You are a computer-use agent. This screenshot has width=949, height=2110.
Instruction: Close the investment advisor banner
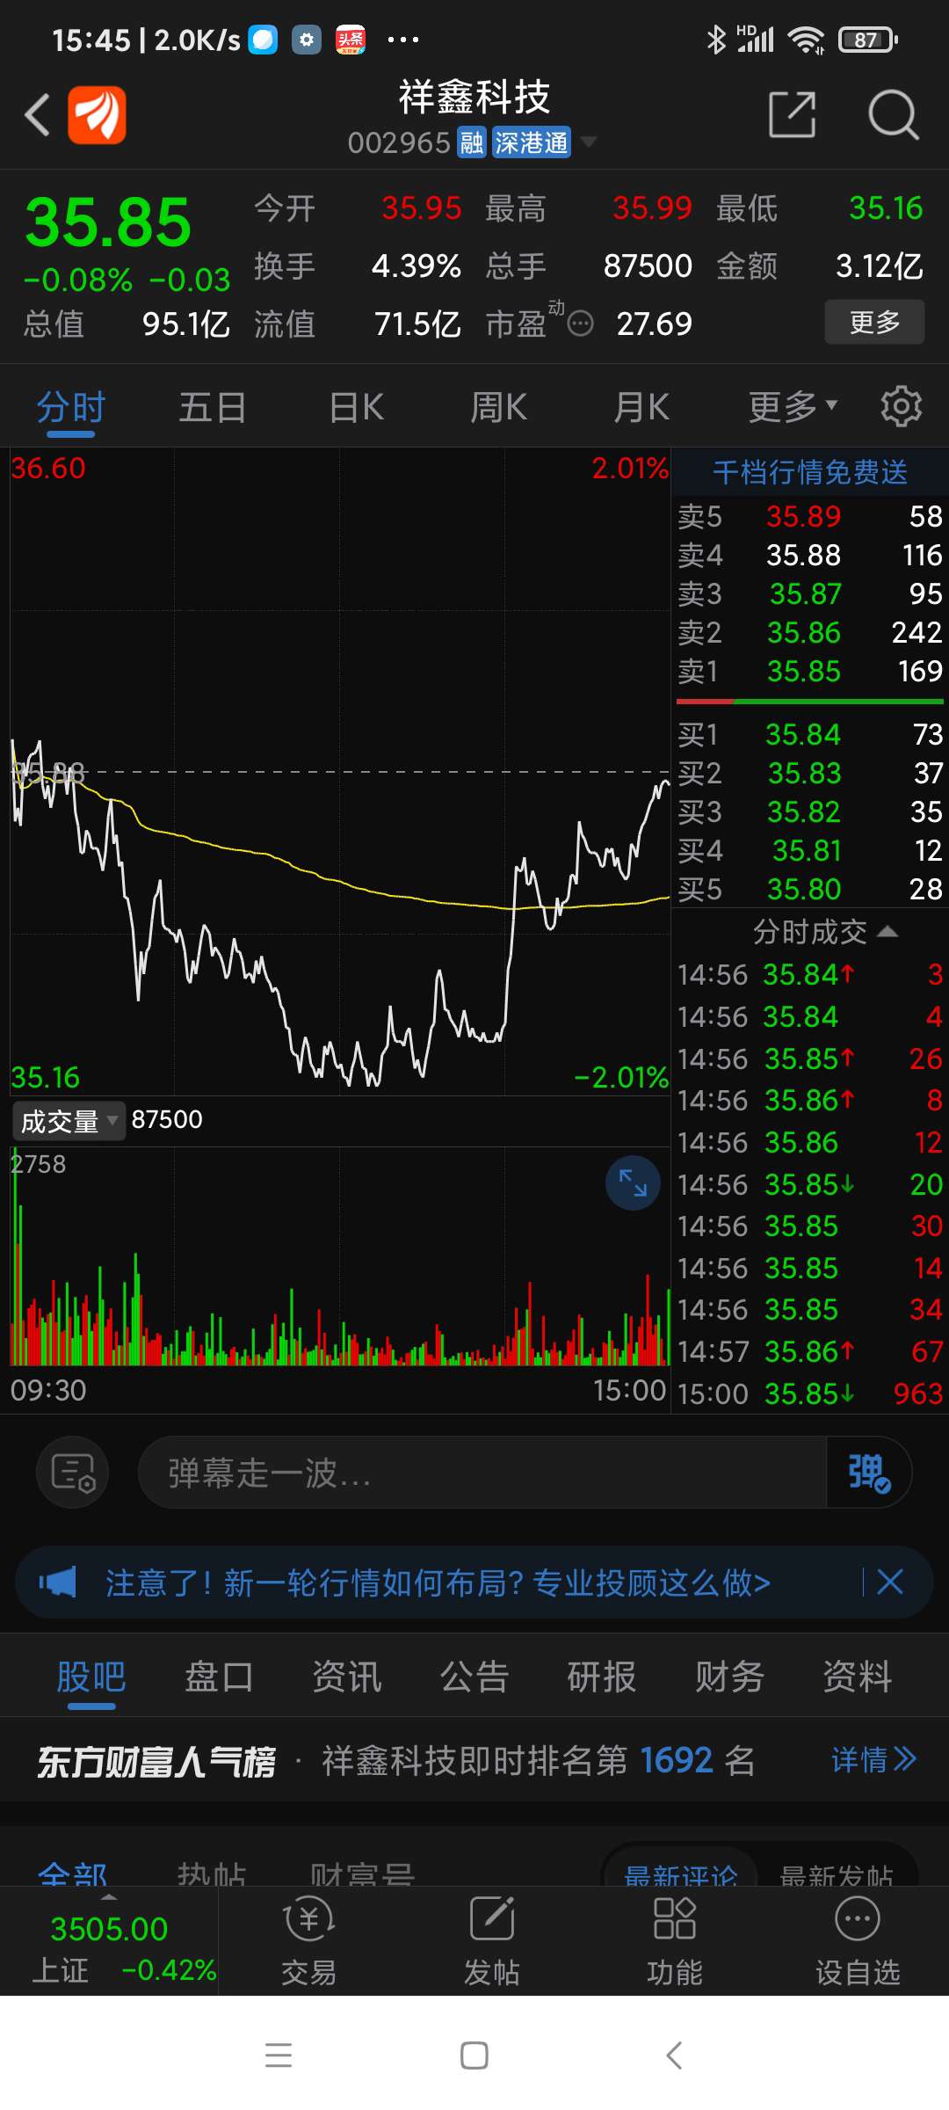890,1582
